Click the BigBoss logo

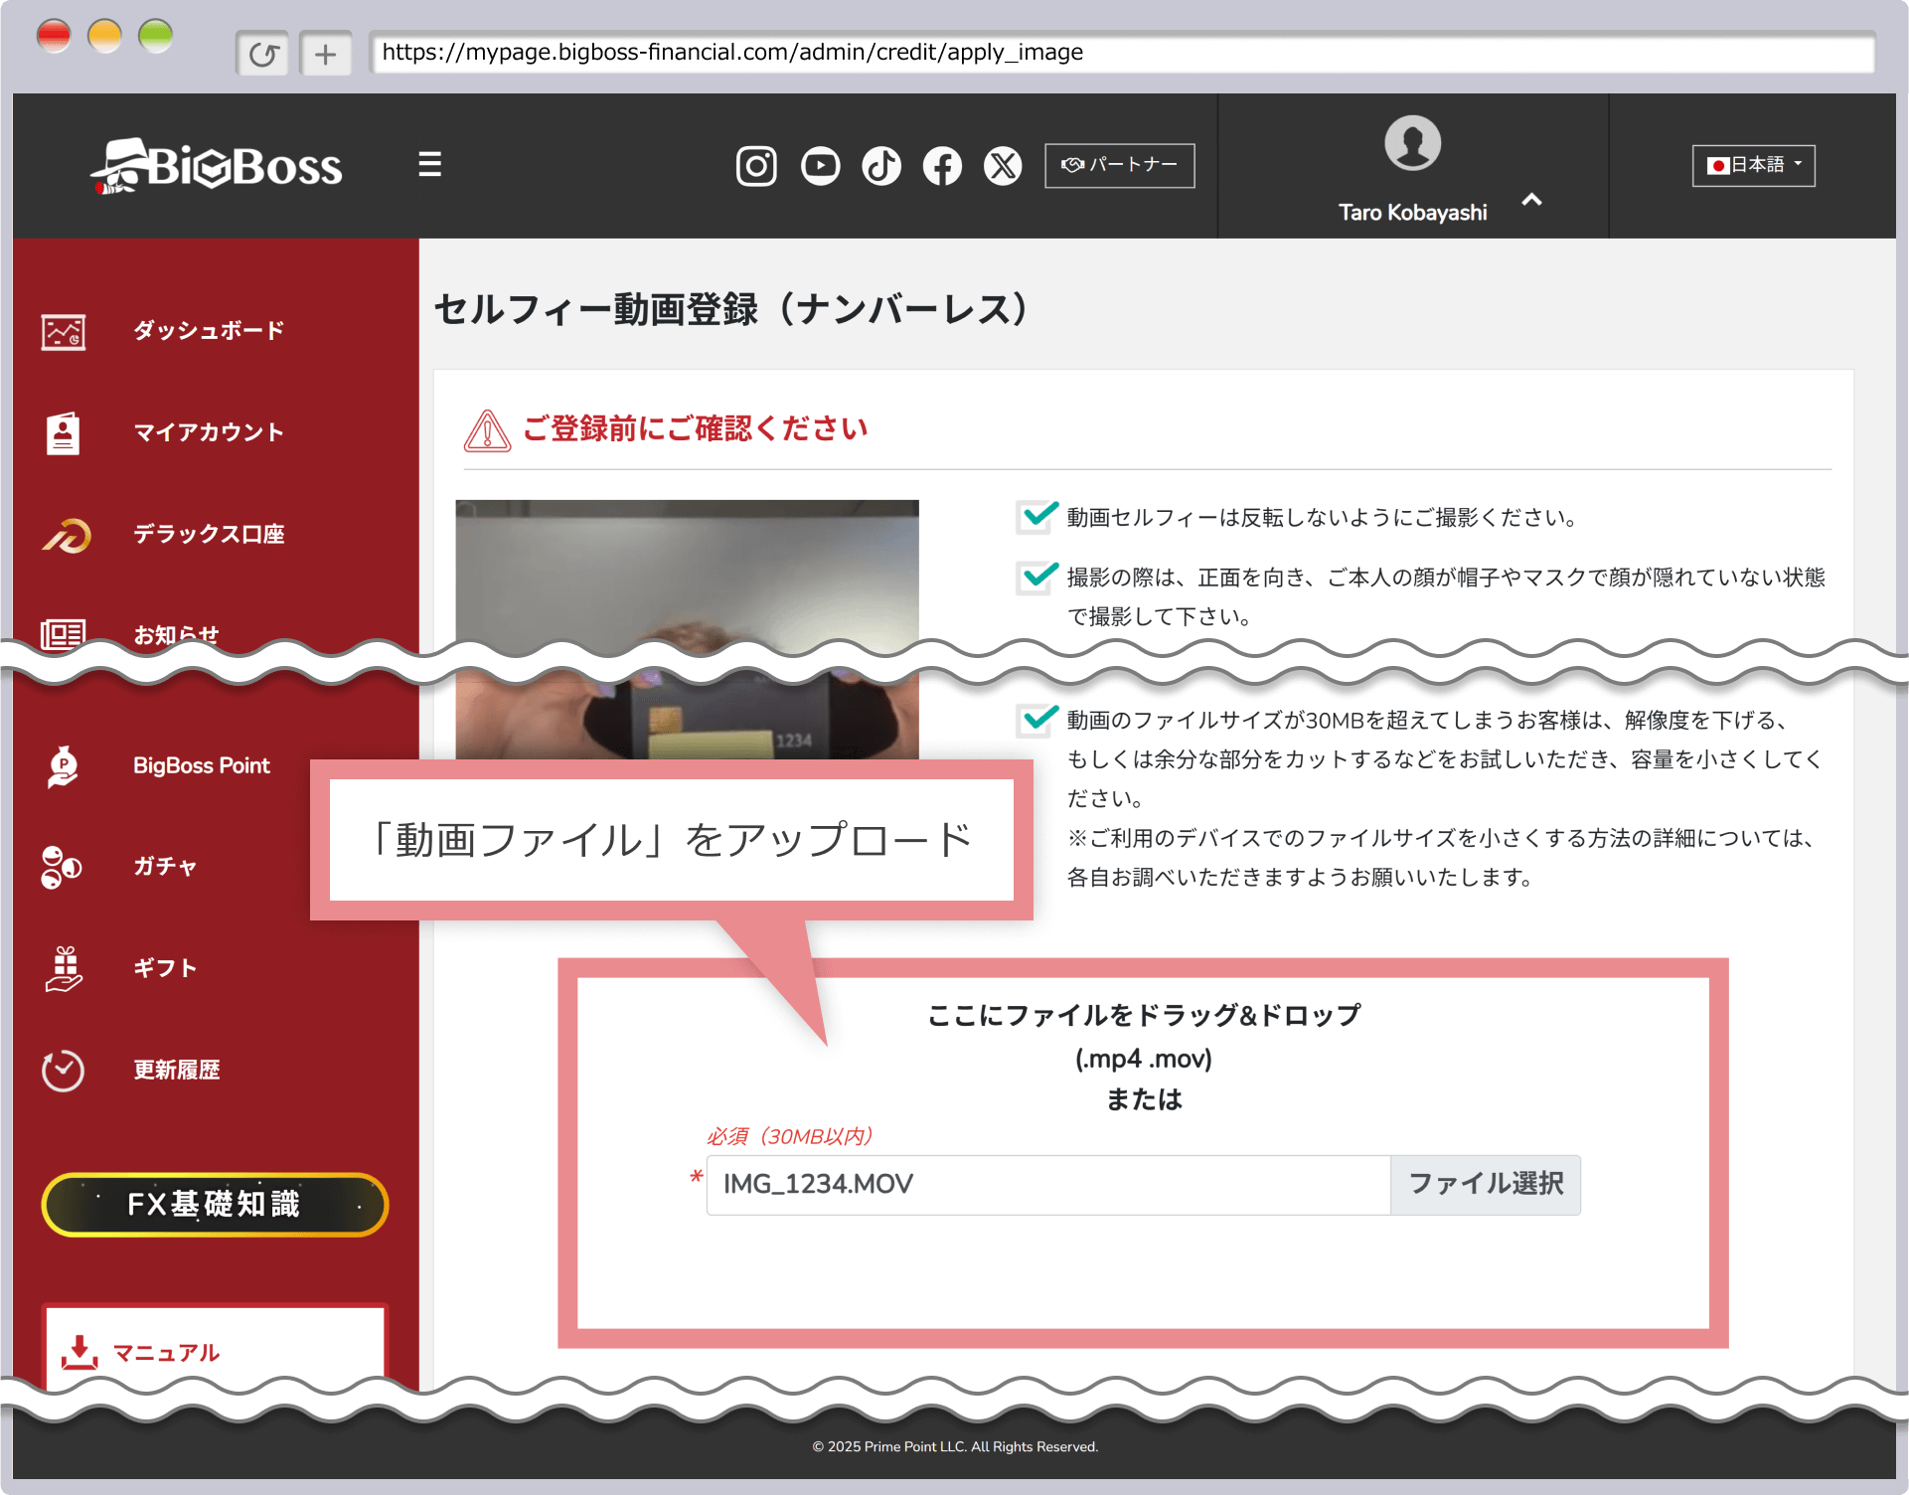pos(217,166)
